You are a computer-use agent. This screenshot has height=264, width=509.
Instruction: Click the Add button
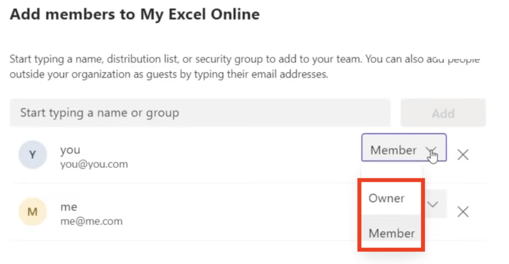tap(443, 113)
